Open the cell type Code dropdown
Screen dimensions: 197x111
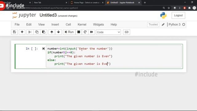[108, 32]
